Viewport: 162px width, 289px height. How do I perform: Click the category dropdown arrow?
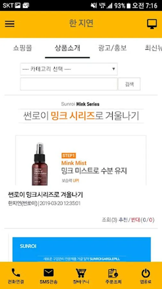(x=114, y=69)
